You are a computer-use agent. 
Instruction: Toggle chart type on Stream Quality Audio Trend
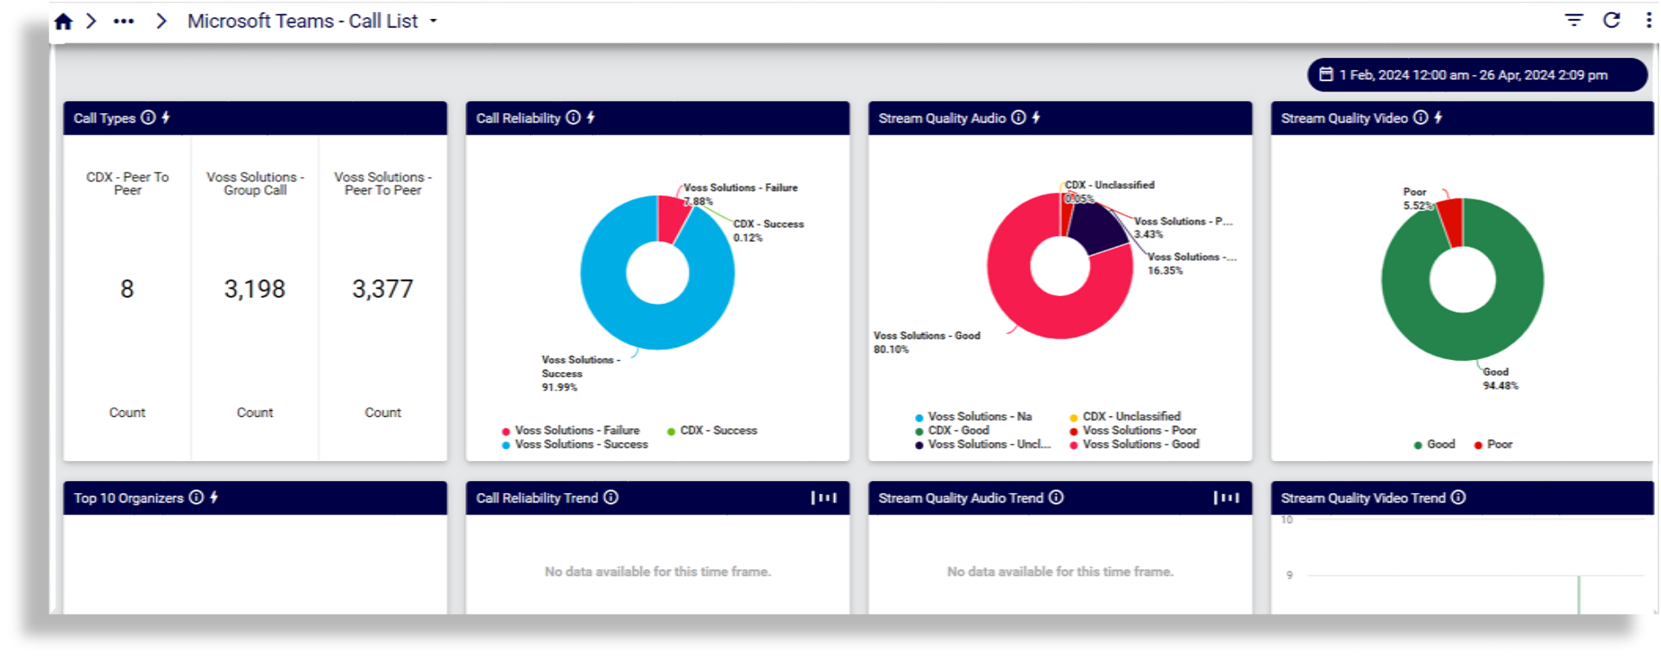tap(1226, 497)
